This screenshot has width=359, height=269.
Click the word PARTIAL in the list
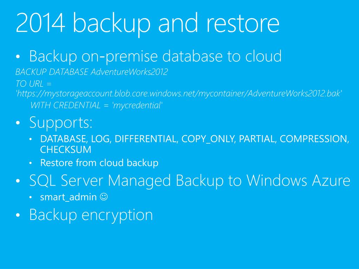[x=258, y=139]
